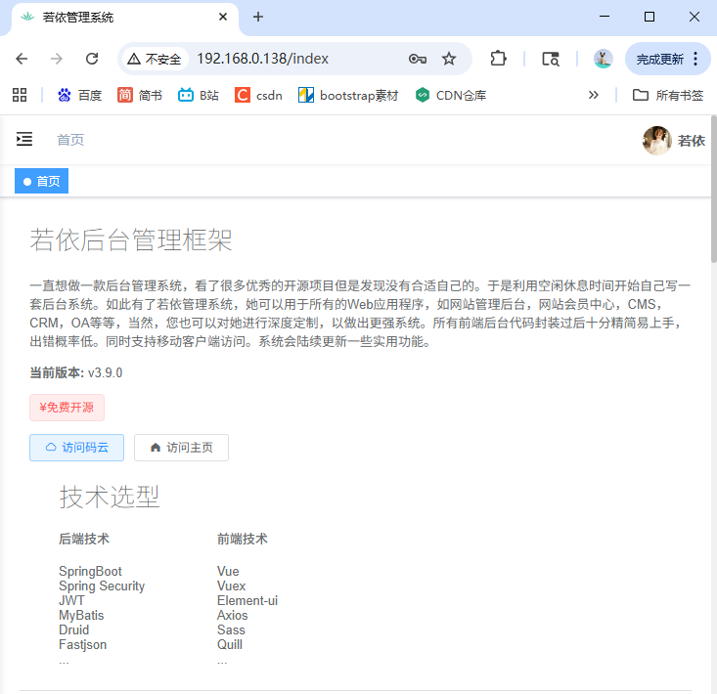717x694 pixels.
Task: Click the MyBatis list item
Action: pos(81,615)
